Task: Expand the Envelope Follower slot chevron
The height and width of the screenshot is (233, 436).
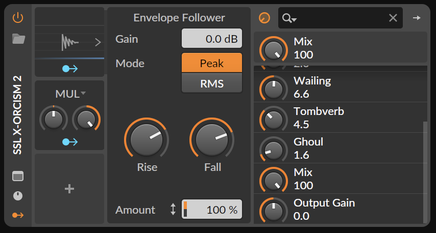Action: coord(98,43)
